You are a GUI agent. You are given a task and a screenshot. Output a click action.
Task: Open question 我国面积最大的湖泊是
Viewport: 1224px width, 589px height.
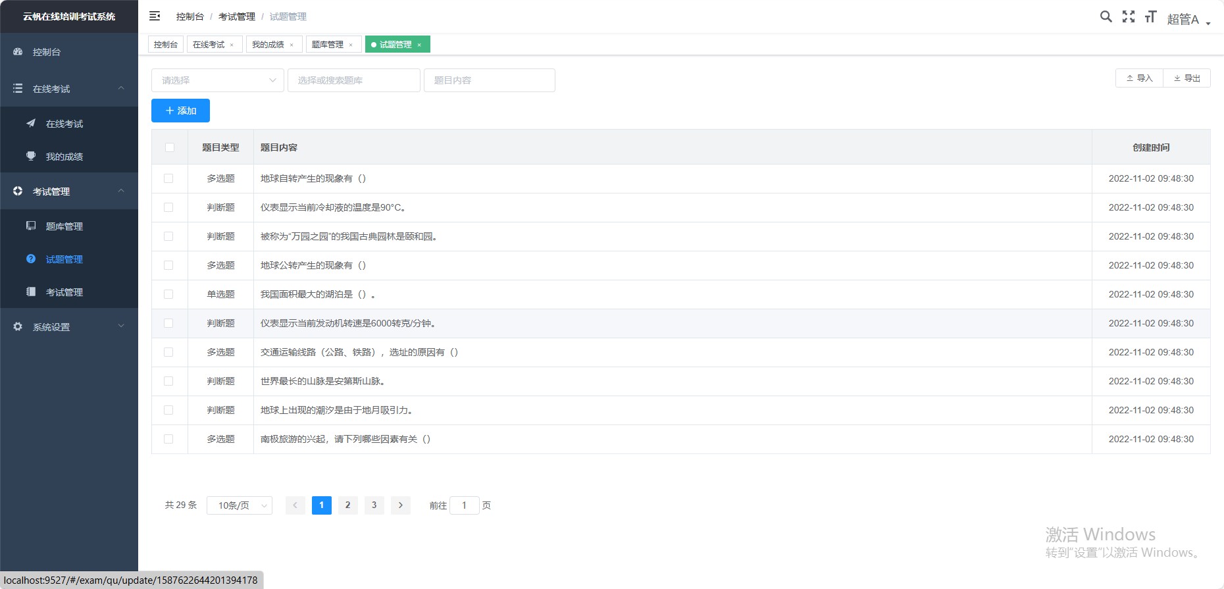[x=319, y=294]
